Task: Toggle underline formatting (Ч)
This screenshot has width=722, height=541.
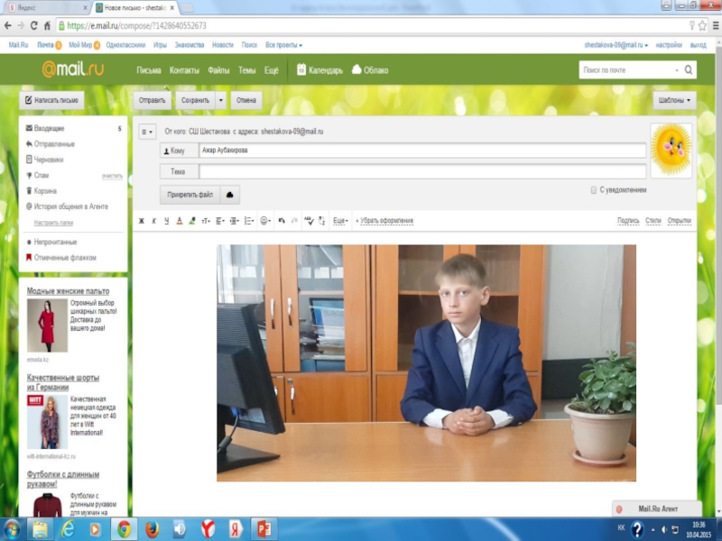Action: pyautogui.click(x=167, y=221)
